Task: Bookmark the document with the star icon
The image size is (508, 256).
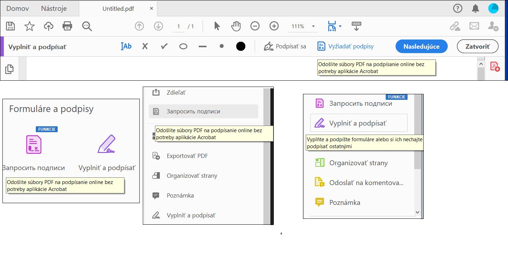Action: [30, 26]
